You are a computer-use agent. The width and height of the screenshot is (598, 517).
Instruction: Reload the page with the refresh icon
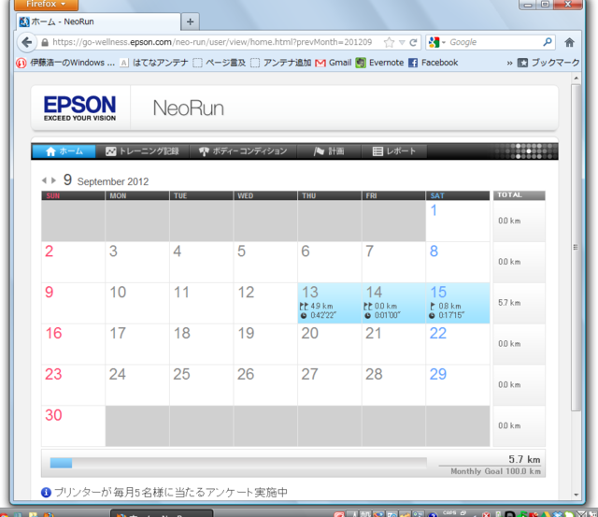tap(413, 42)
